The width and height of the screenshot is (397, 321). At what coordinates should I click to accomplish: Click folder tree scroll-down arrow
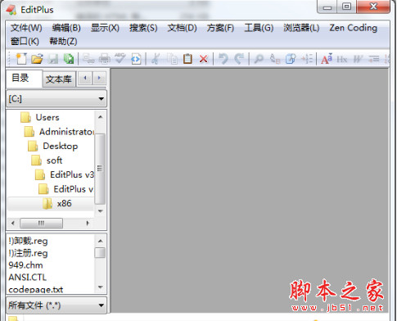click(100, 211)
